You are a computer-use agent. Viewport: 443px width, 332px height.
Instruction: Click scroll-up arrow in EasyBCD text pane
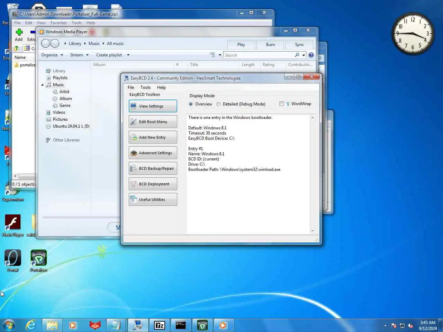[x=313, y=118]
